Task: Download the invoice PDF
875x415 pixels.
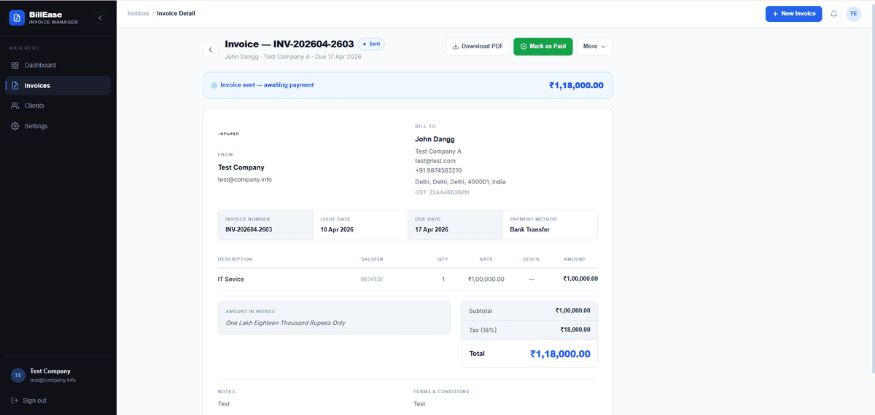Action: pyautogui.click(x=478, y=47)
